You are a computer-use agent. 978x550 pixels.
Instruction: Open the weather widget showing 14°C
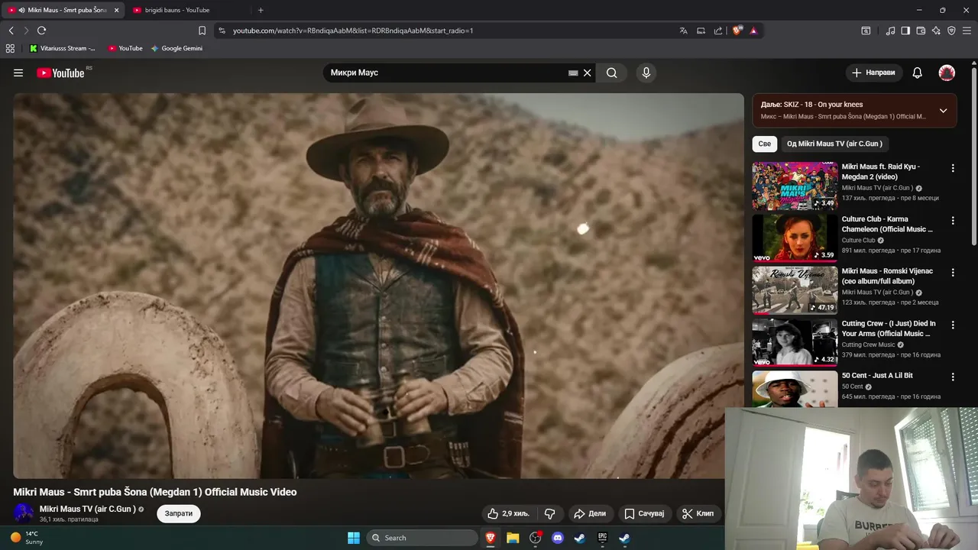click(27, 538)
